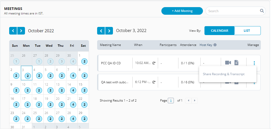Image resolution: width=271 pixels, height=129 pixels.
Task: Click the Host Key info icon
Action: [215, 45]
